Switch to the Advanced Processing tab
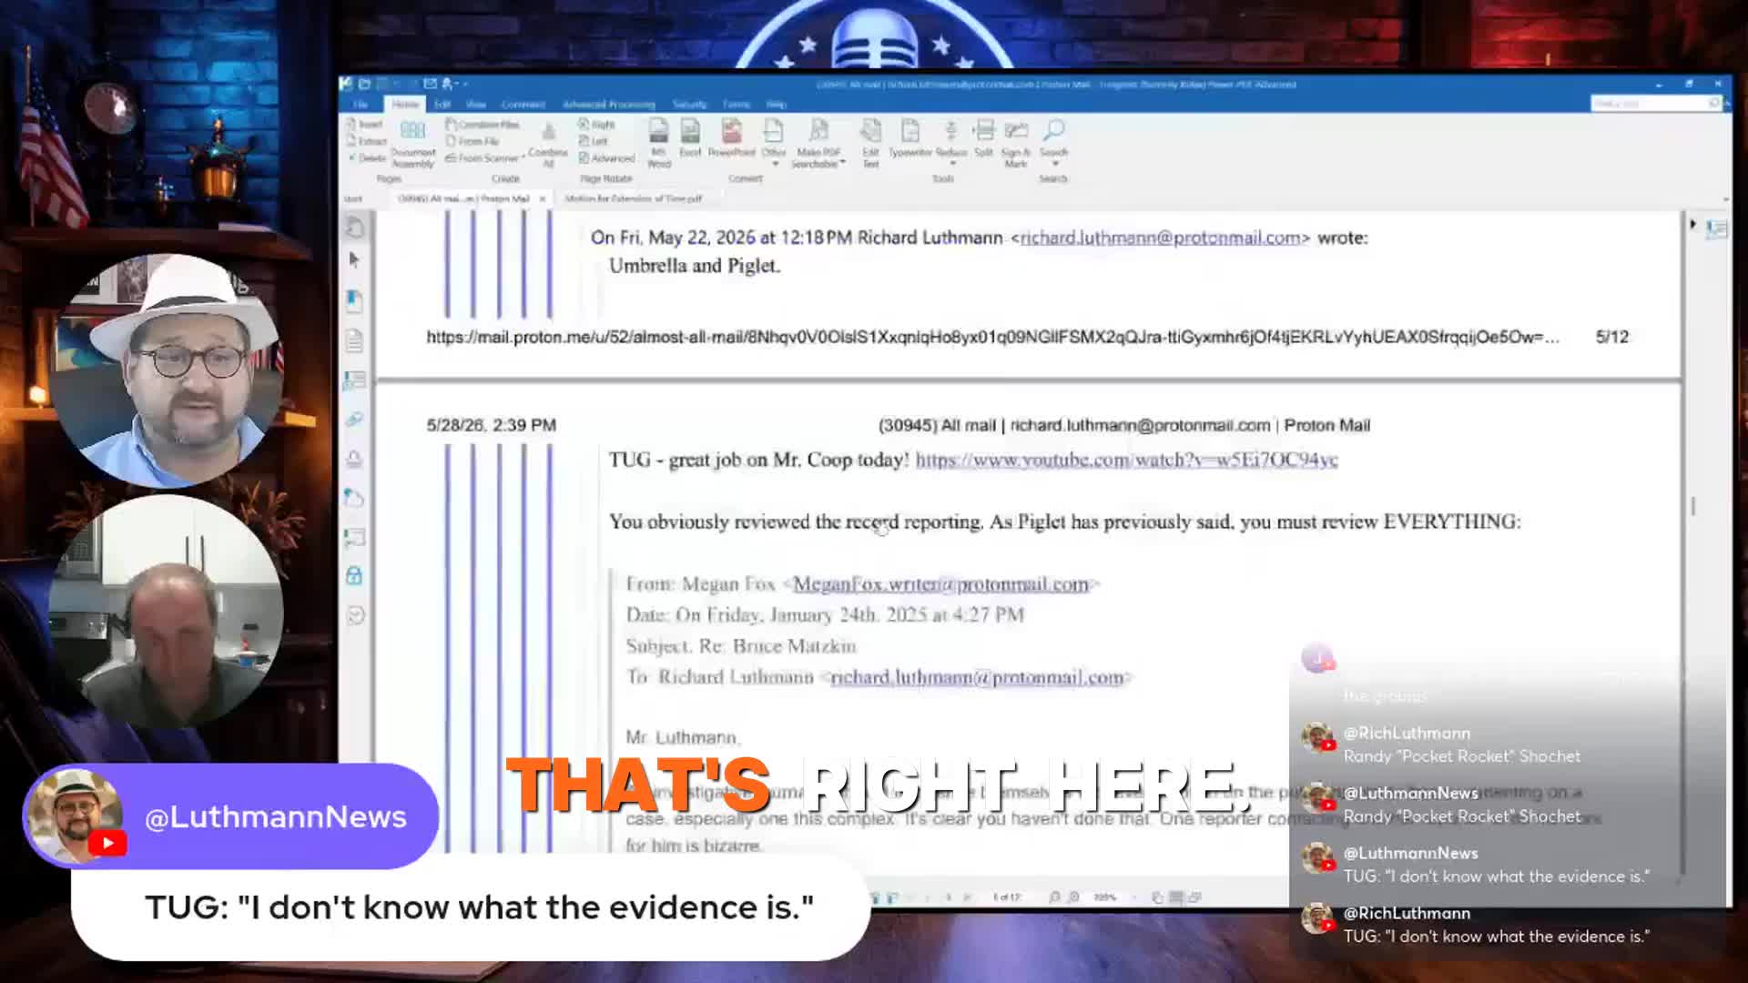Screen dimensions: 1748x983 click(x=609, y=105)
